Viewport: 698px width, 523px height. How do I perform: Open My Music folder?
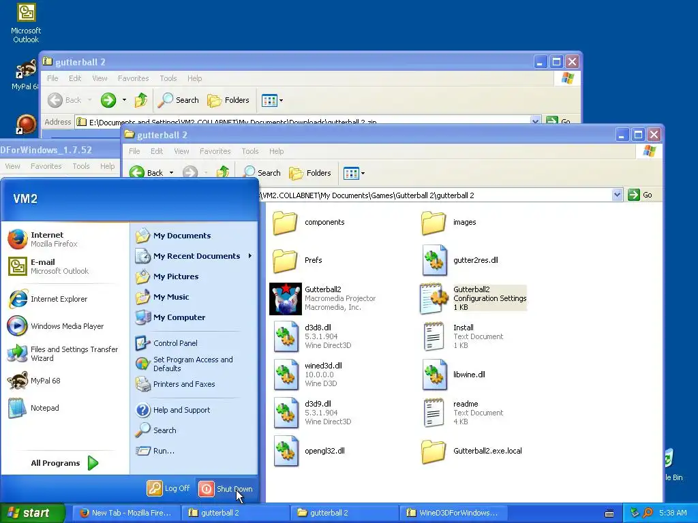(x=162, y=297)
